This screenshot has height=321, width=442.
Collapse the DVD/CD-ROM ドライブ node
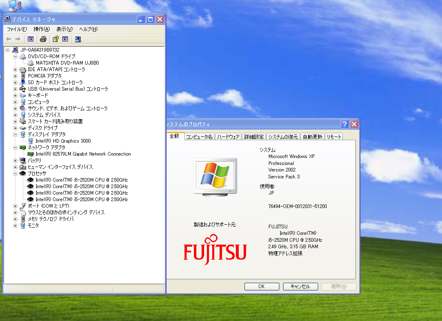coord(15,56)
